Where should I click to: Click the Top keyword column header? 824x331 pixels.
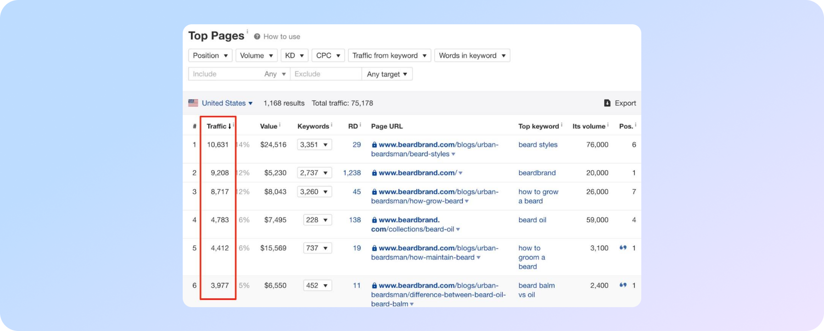coord(539,126)
